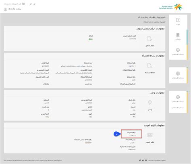The width and height of the screenshot is (191, 164).
Task: Collapse the sidebar with the chevron icon
Action: point(178,20)
